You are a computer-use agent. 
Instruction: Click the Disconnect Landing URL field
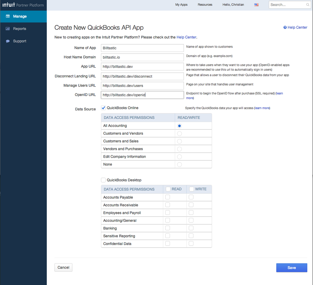(x=142, y=76)
